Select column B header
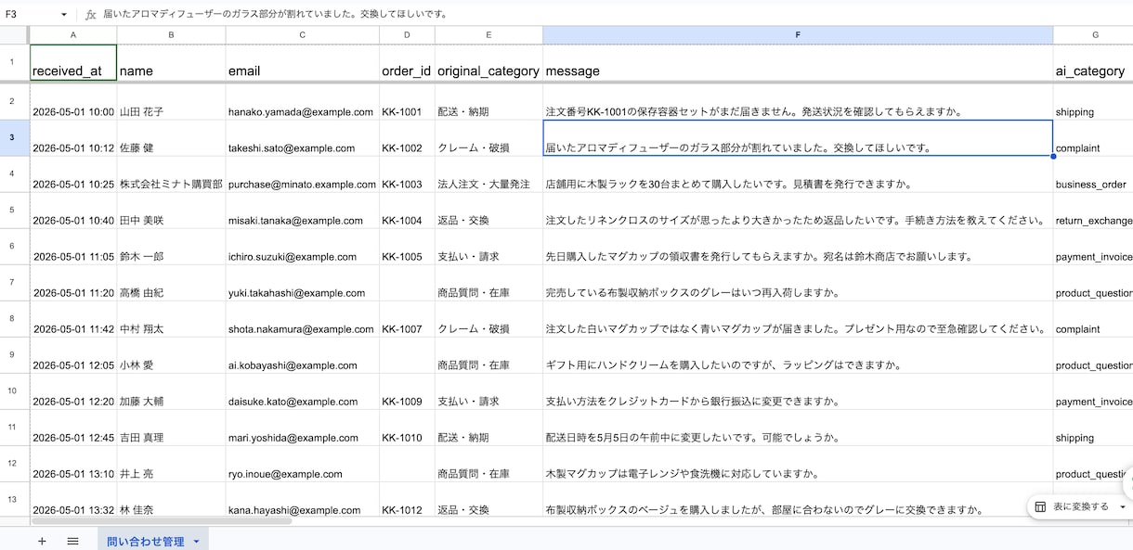Viewport: 1133px width, 550px height. tap(171, 34)
